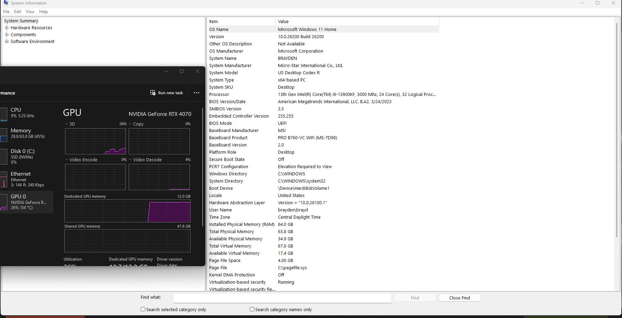622x318 pixels.
Task: Maximize the Task Manager window
Action: (182, 71)
